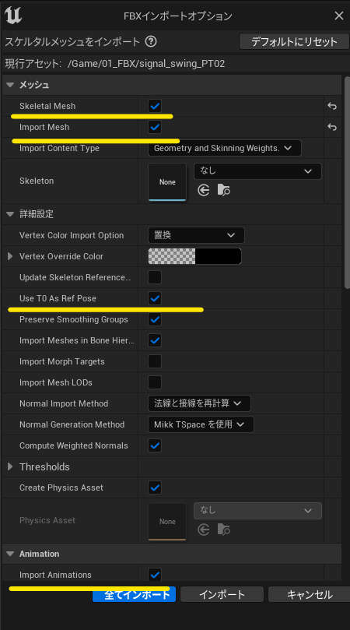The image size is (350, 630).
Task: Expand the Thresholds section
Action: point(10,467)
